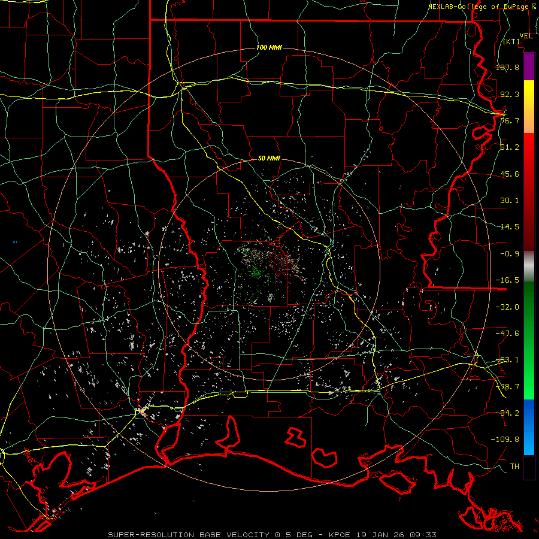Click the 14.5 velocity scale value
The height and width of the screenshot is (539, 539).
[x=510, y=227]
